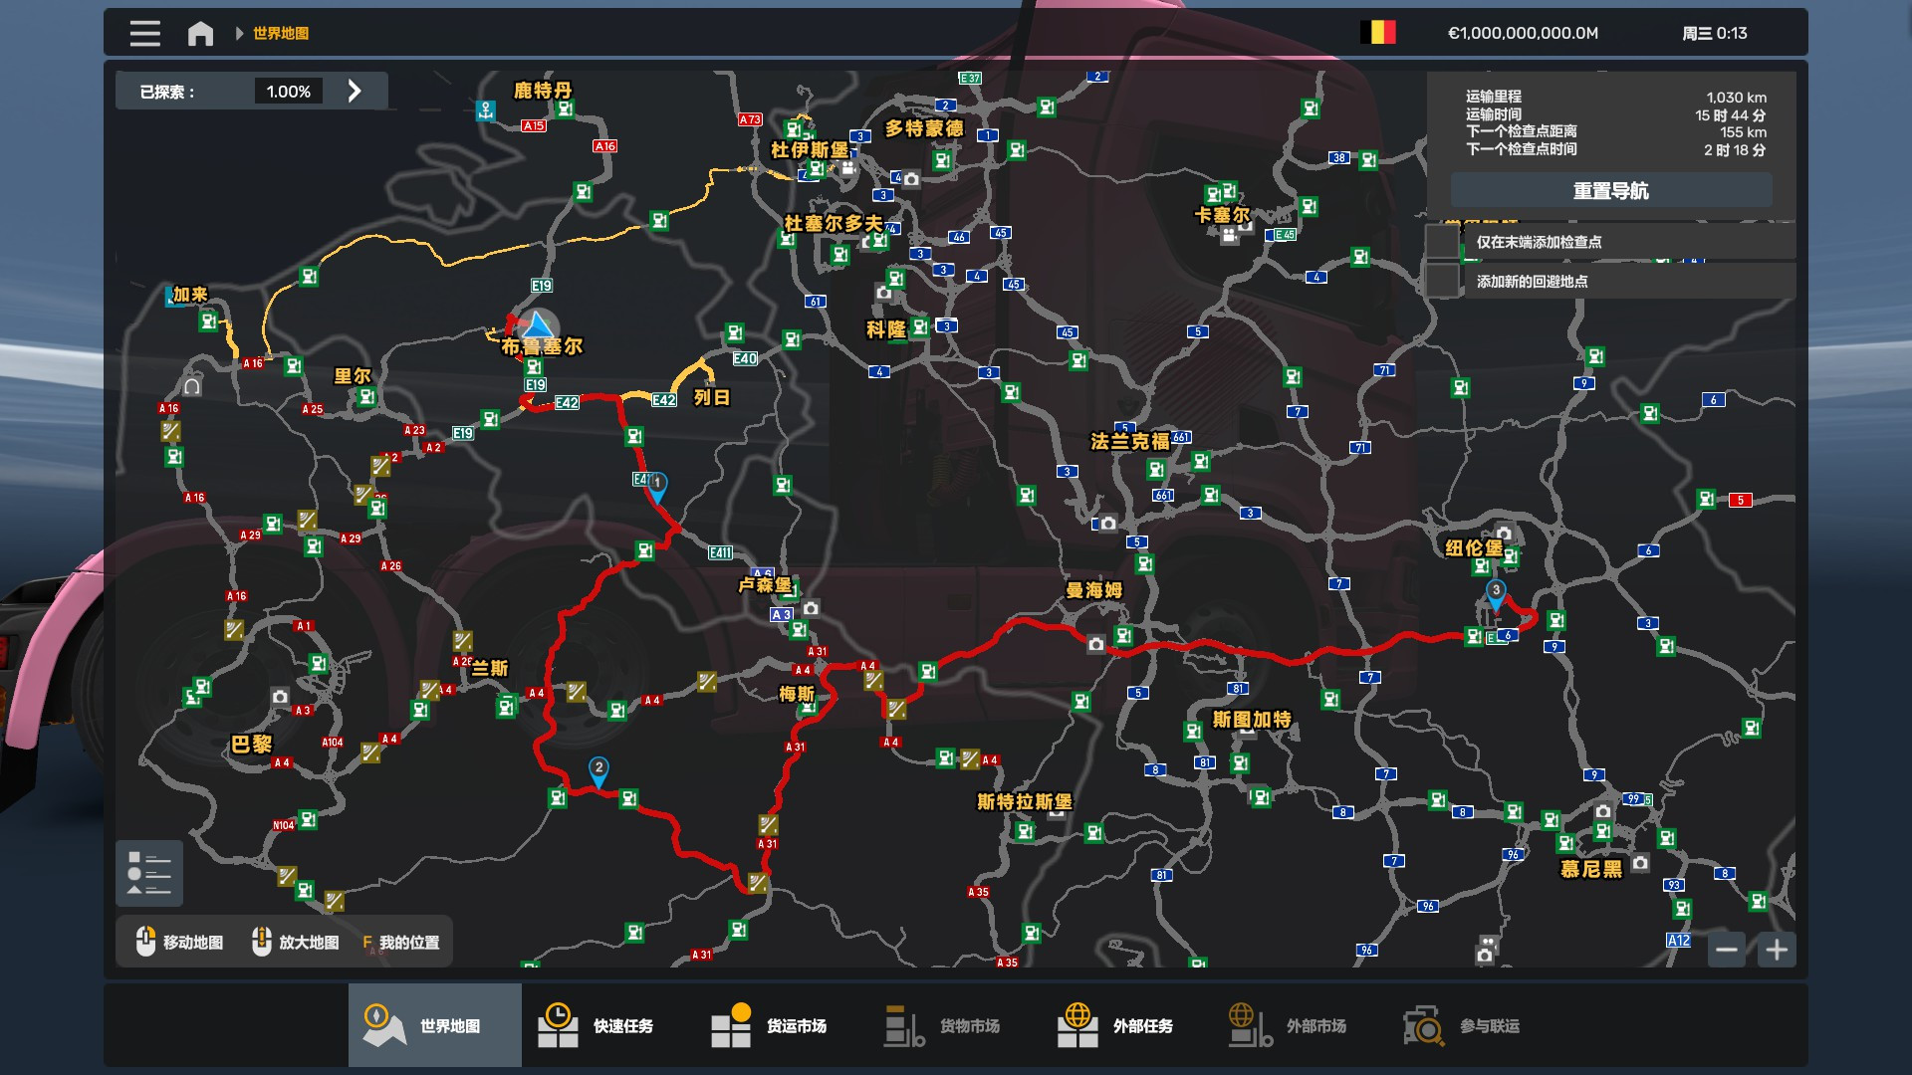Switch to 快速任务 tab

point(596,1025)
